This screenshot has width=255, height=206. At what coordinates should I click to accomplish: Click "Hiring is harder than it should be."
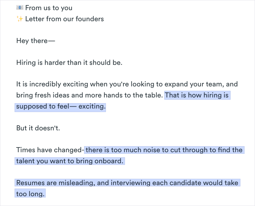pyautogui.click(x=69, y=63)
